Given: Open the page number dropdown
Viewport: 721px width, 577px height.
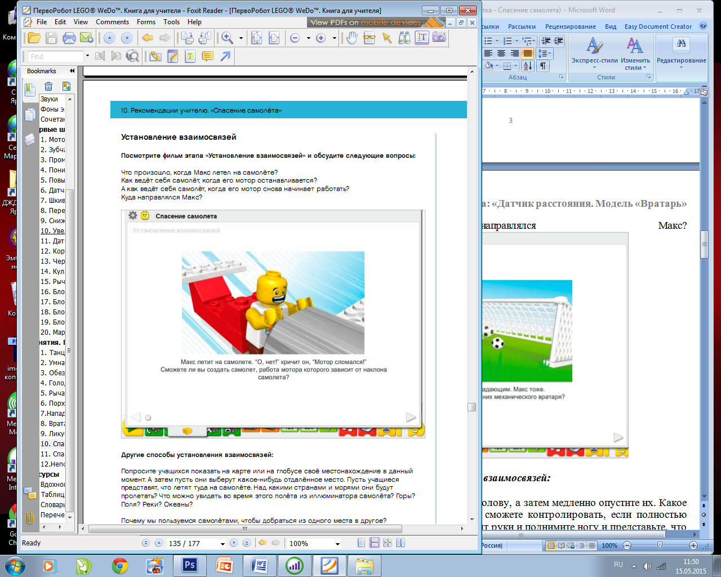Looking at the screenshot, I should (222, 544).
